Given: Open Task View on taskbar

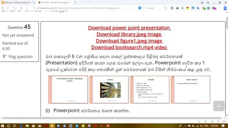Looking at the screenshot, I should tap(15, 126).
